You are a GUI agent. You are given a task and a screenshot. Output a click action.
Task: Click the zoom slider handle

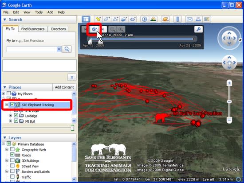pos(229,101)
